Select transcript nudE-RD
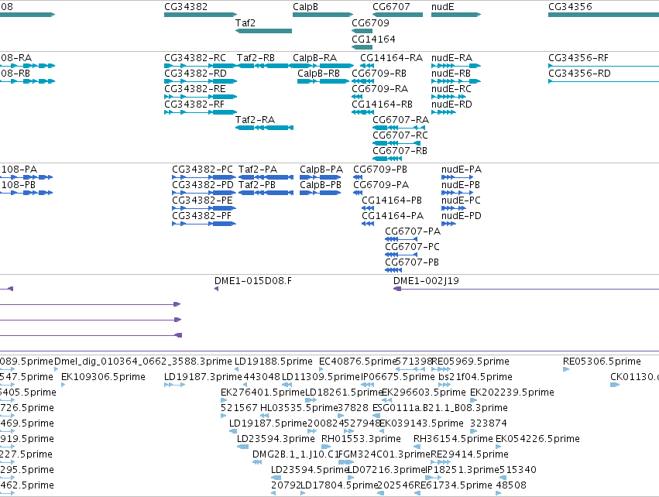 [x=451, y=105]
